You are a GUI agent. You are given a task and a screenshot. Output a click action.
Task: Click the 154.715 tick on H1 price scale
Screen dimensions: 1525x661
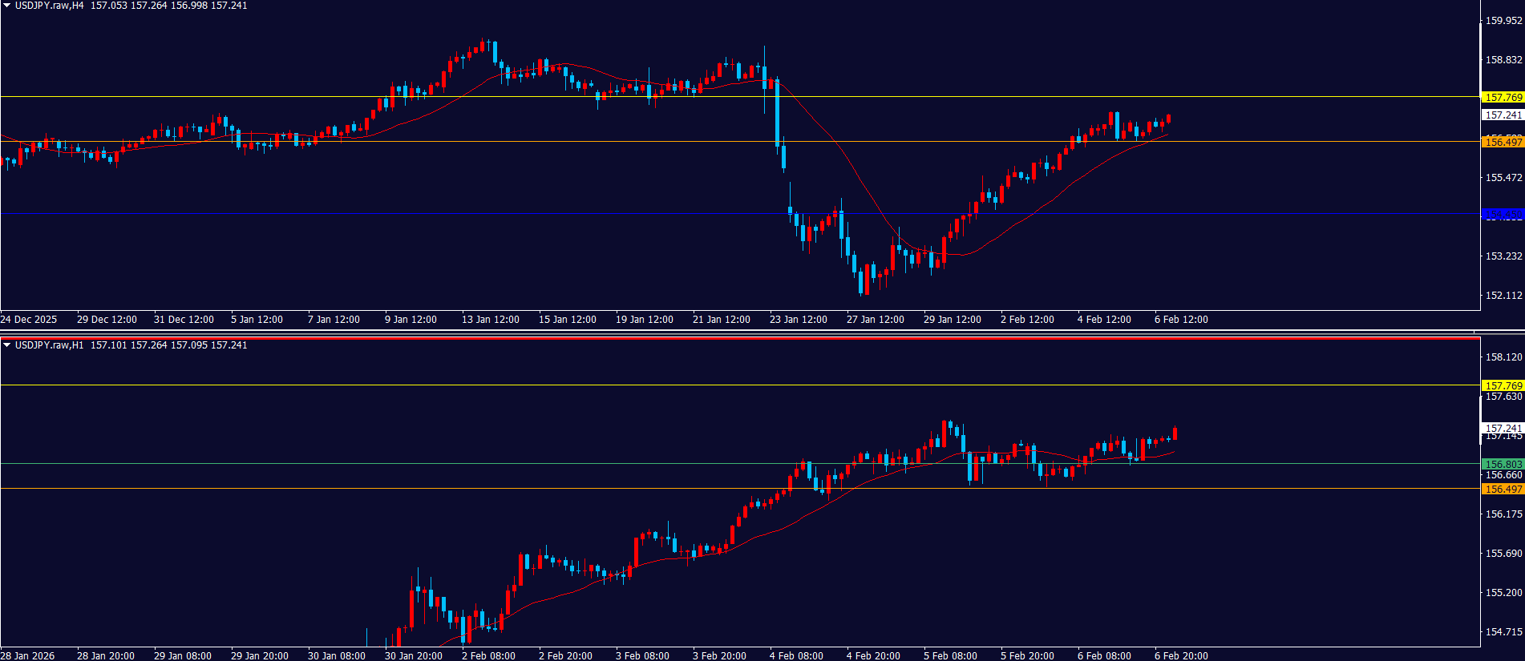click(1503, 632)
